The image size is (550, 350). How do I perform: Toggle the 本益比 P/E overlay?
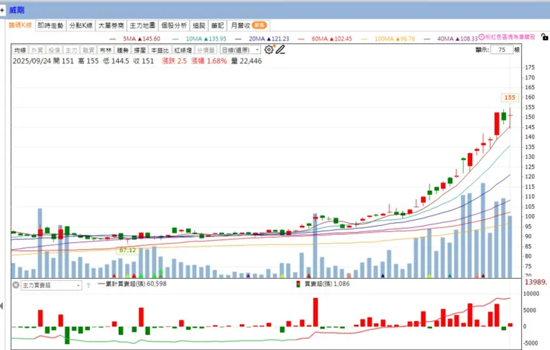[160, 50]
